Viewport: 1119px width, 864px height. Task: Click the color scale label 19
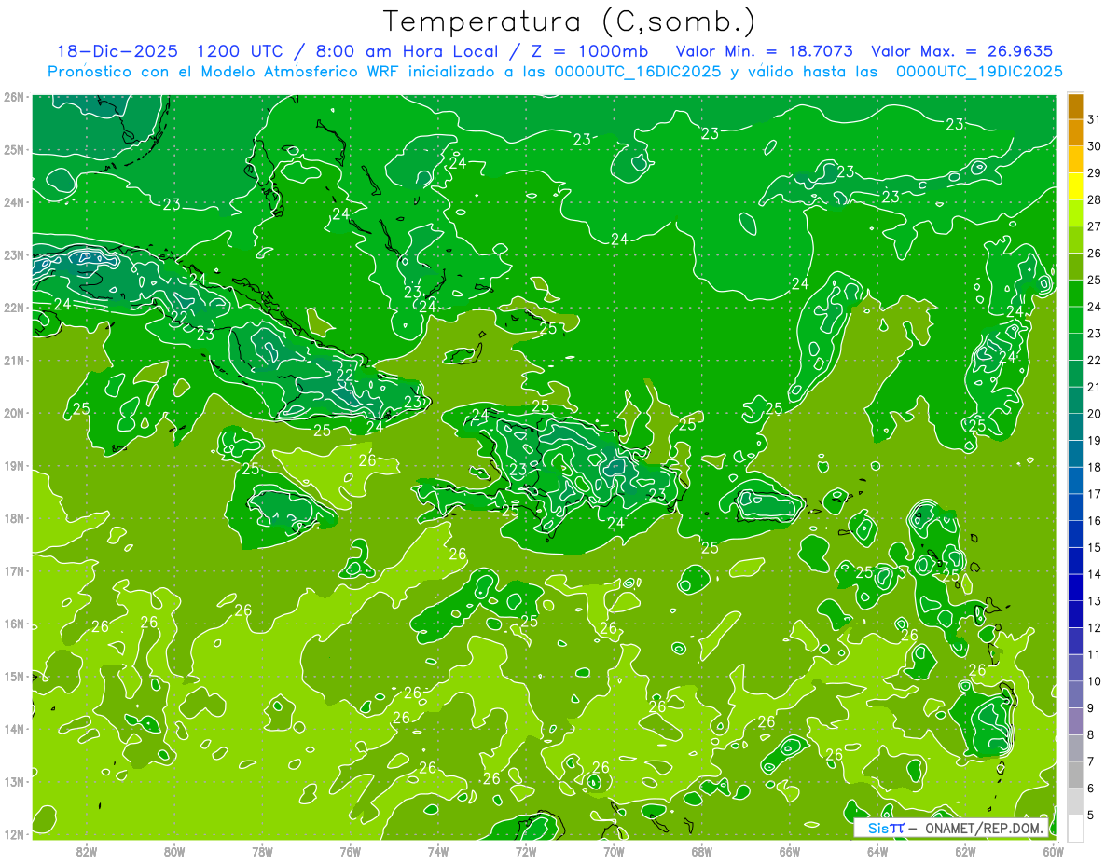[x=1095, y=441]
